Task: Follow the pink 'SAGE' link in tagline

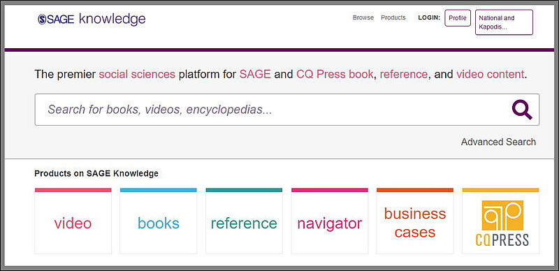Action: click(x=255, y=75)
